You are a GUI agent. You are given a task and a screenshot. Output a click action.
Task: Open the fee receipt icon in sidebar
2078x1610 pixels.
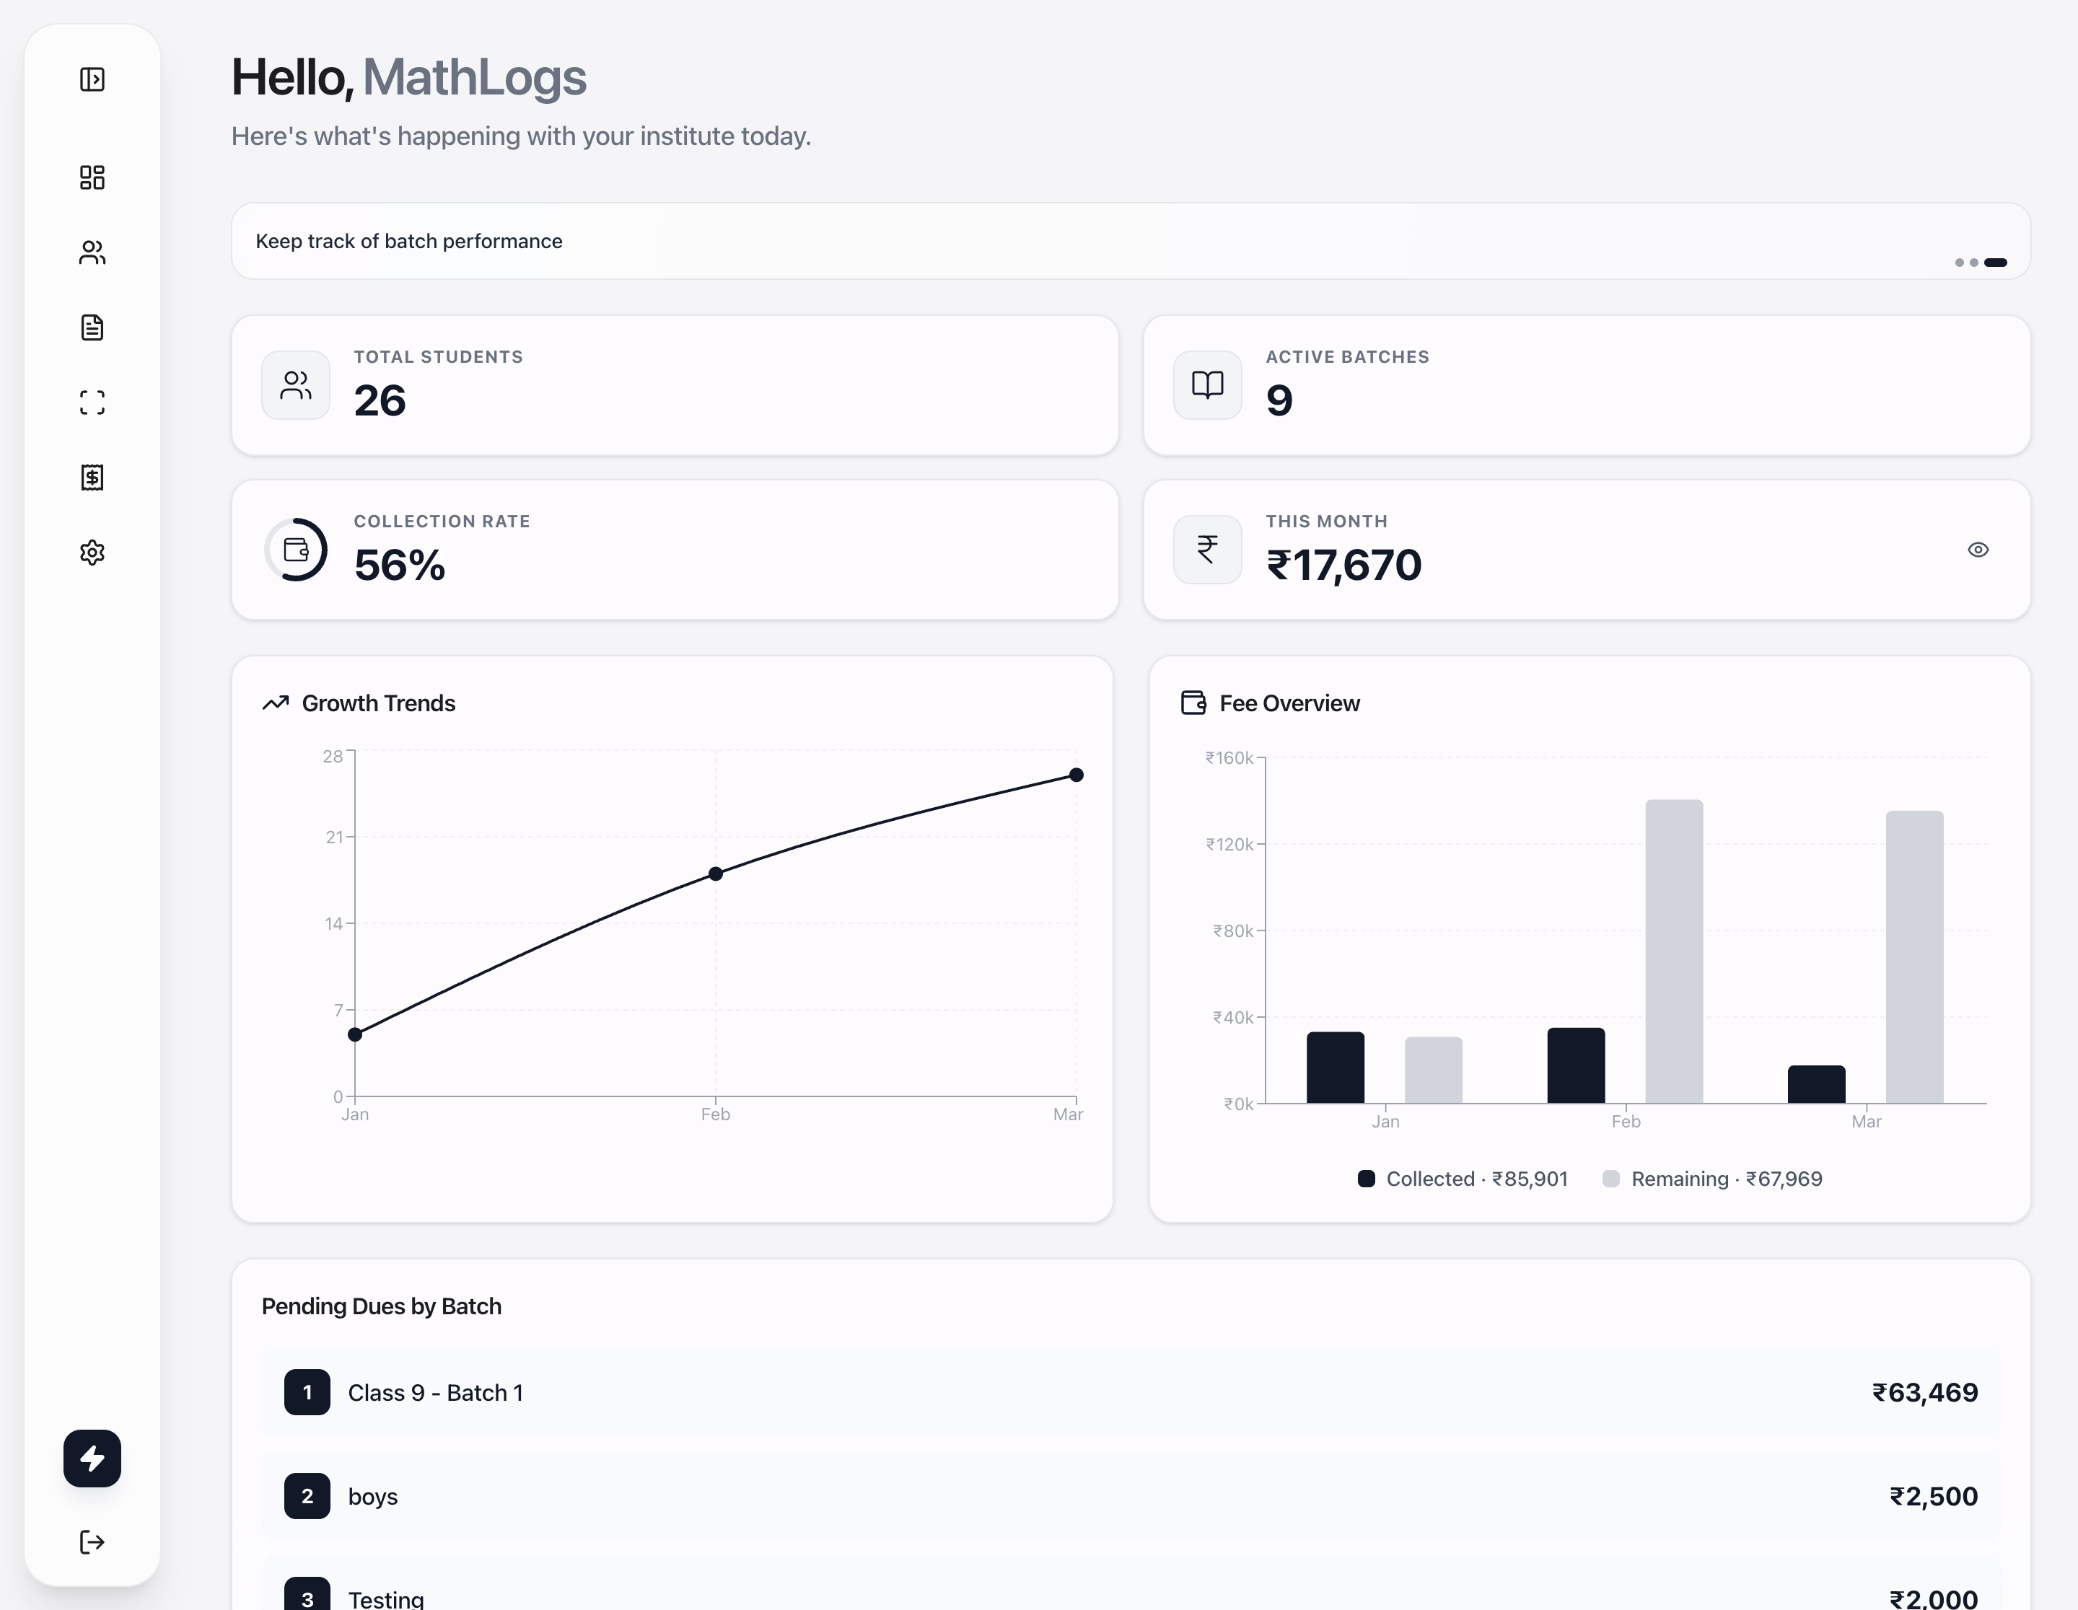click(92, 478)
